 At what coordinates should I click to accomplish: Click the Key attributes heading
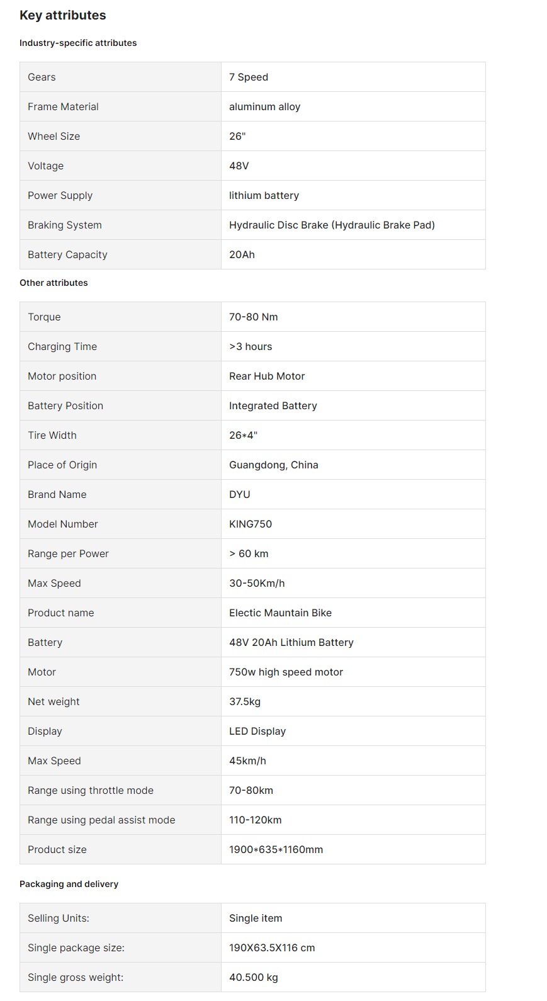tap(63, 15)
